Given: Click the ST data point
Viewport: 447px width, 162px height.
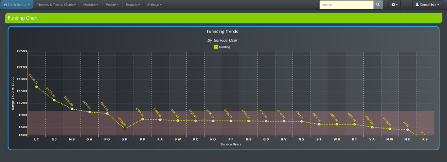Looking at the screenshot, I should coord(319,124).
